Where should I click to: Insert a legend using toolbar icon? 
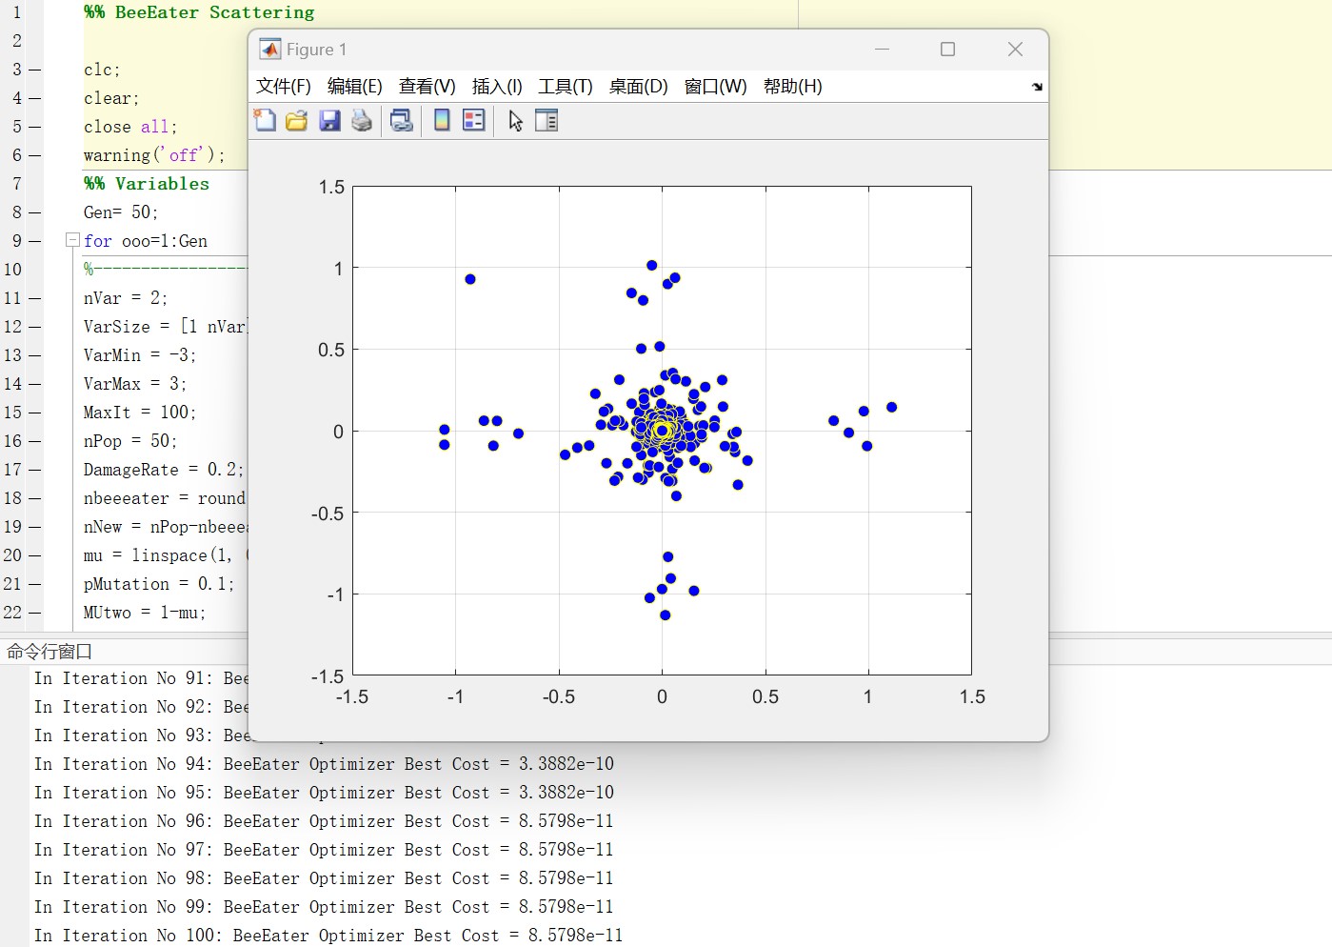pyautogui.click(x=474, y=120)
